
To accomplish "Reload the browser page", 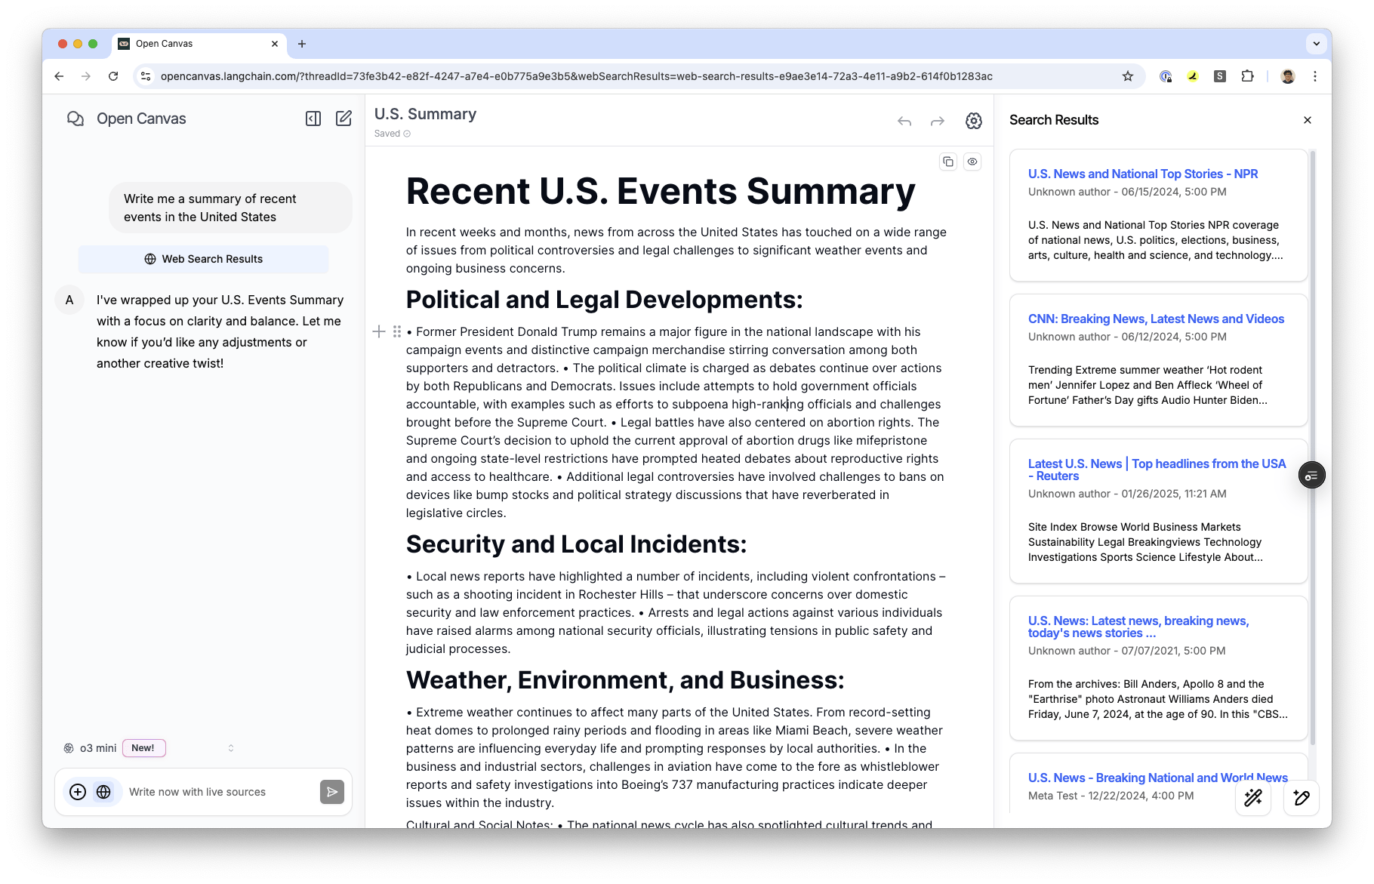I will click(x=113, y=76).
